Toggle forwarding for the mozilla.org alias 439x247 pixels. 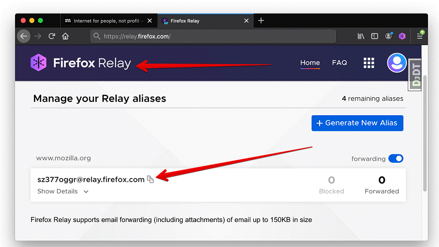coord(396,159)
